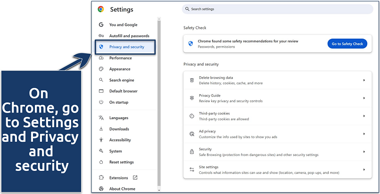This screenshot has height=194, width=380.
Task: Click the Extensions external link icon
Action: (x=135, y=178)
